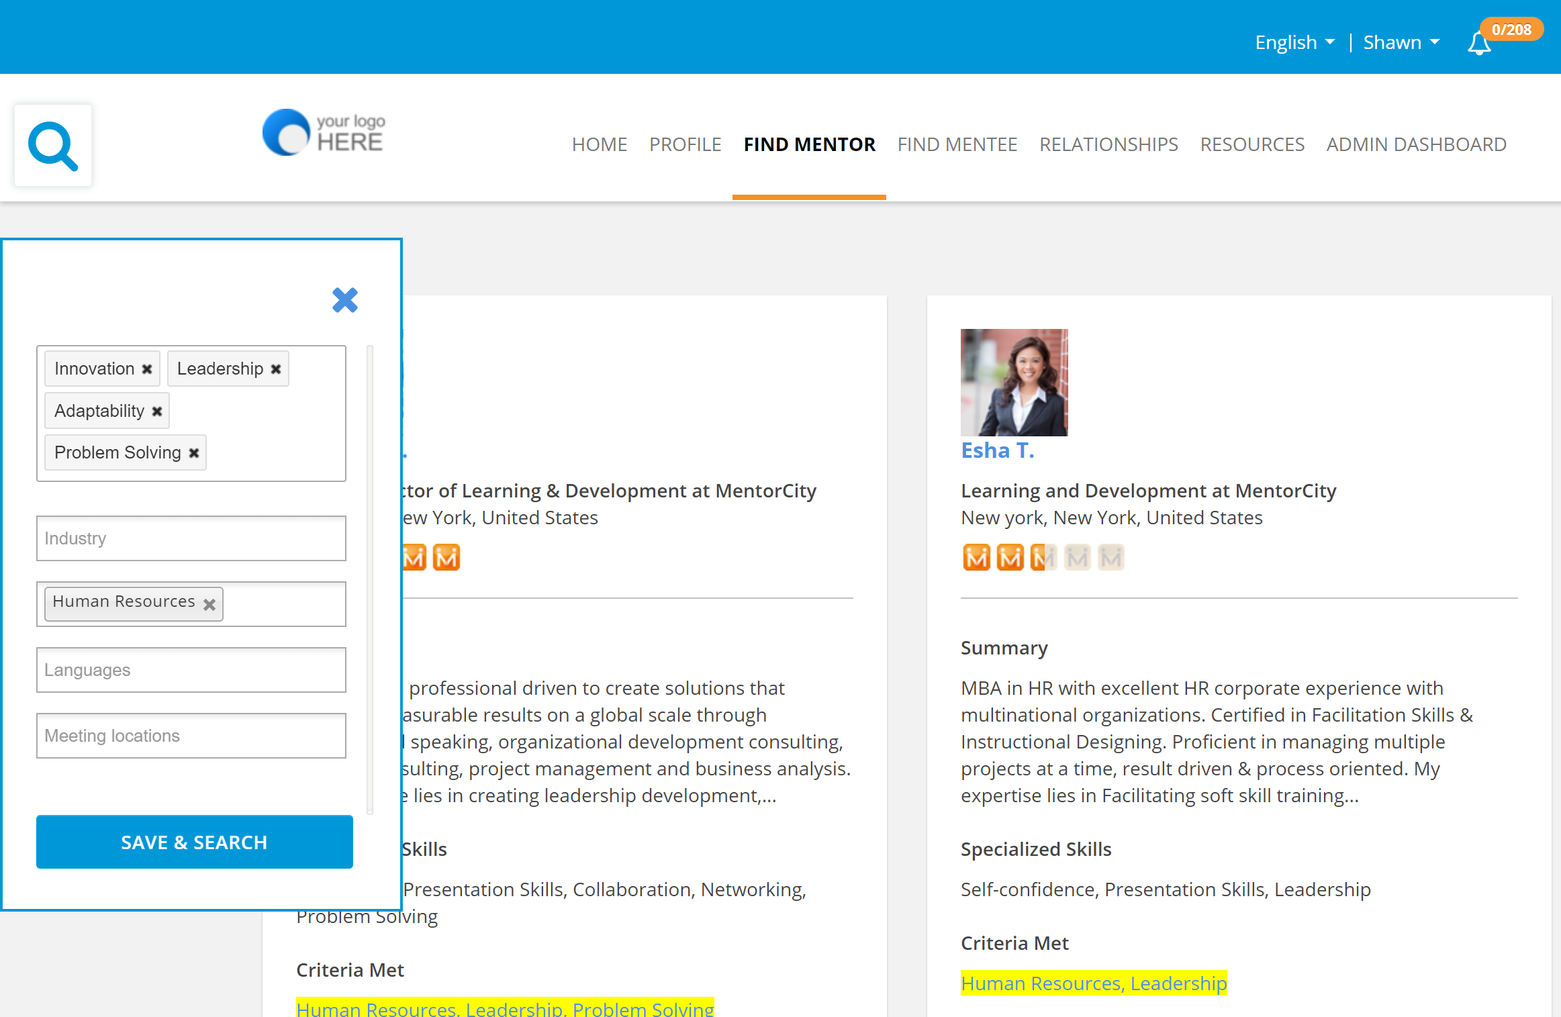The image size is (1561, 1017).
Task: Remove the Problem Solving tag
Action: tap(194, 453)
